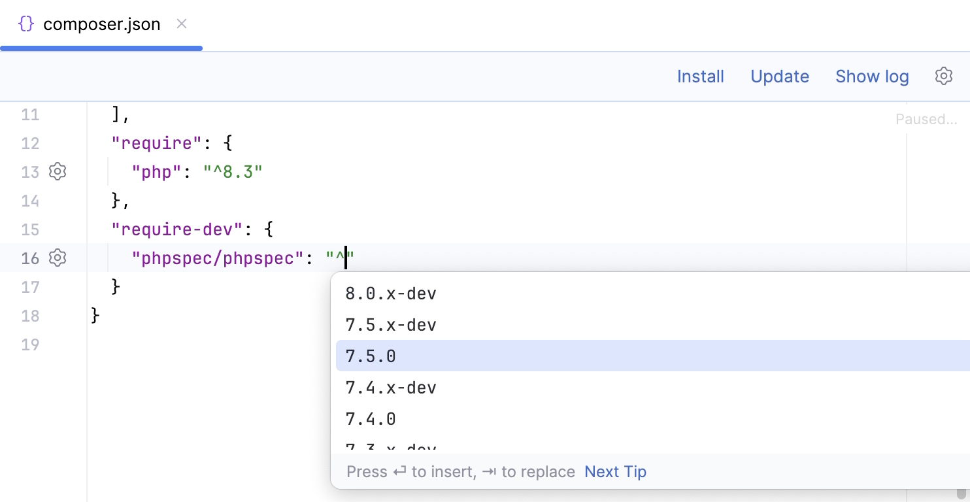Switch to the composer.json tab
Screen dimensions: 970x502
point(101,24)
